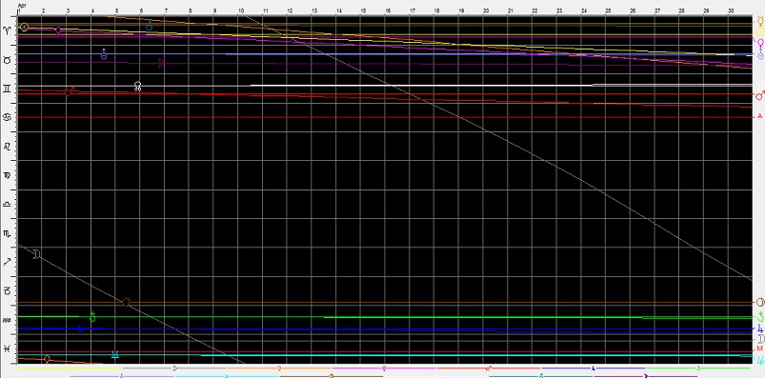Select the date 24 marker on the top axis

coord(583,10)
